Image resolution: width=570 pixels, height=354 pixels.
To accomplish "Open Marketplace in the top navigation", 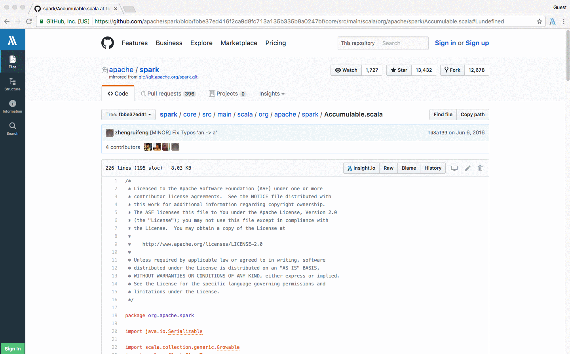I will 239,43.
